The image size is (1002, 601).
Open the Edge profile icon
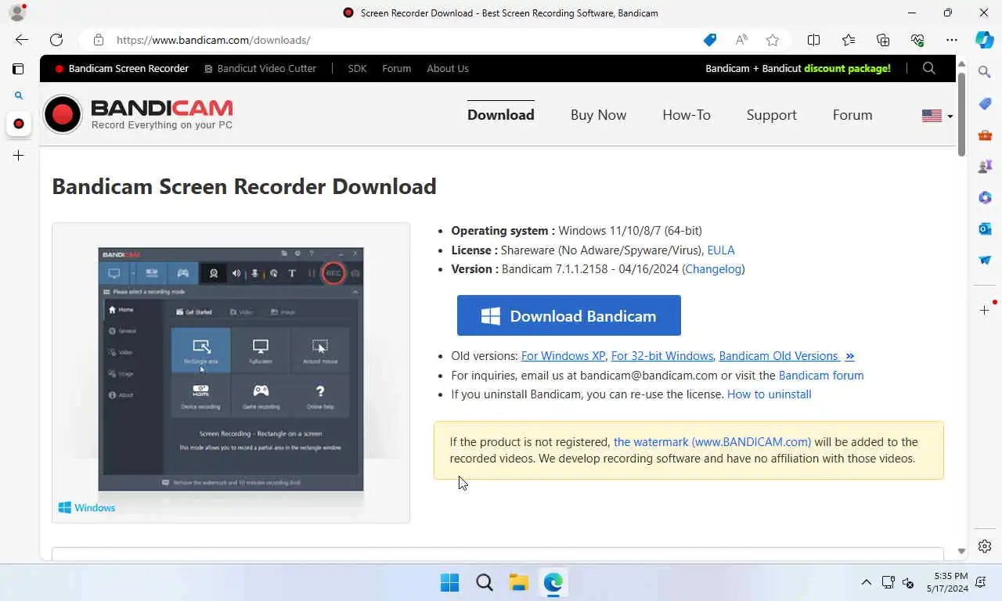tap(16, 13)
